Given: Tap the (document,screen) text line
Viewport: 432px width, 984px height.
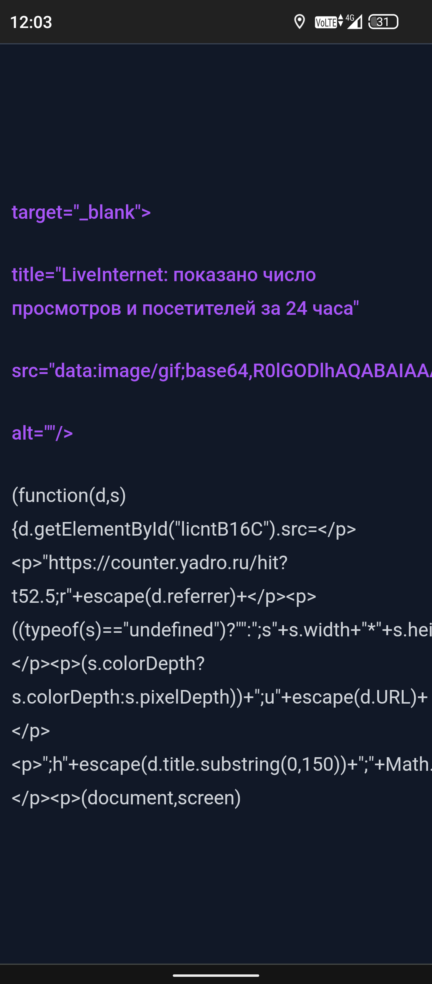Looking at the screenshot, I should coord(126,798).
